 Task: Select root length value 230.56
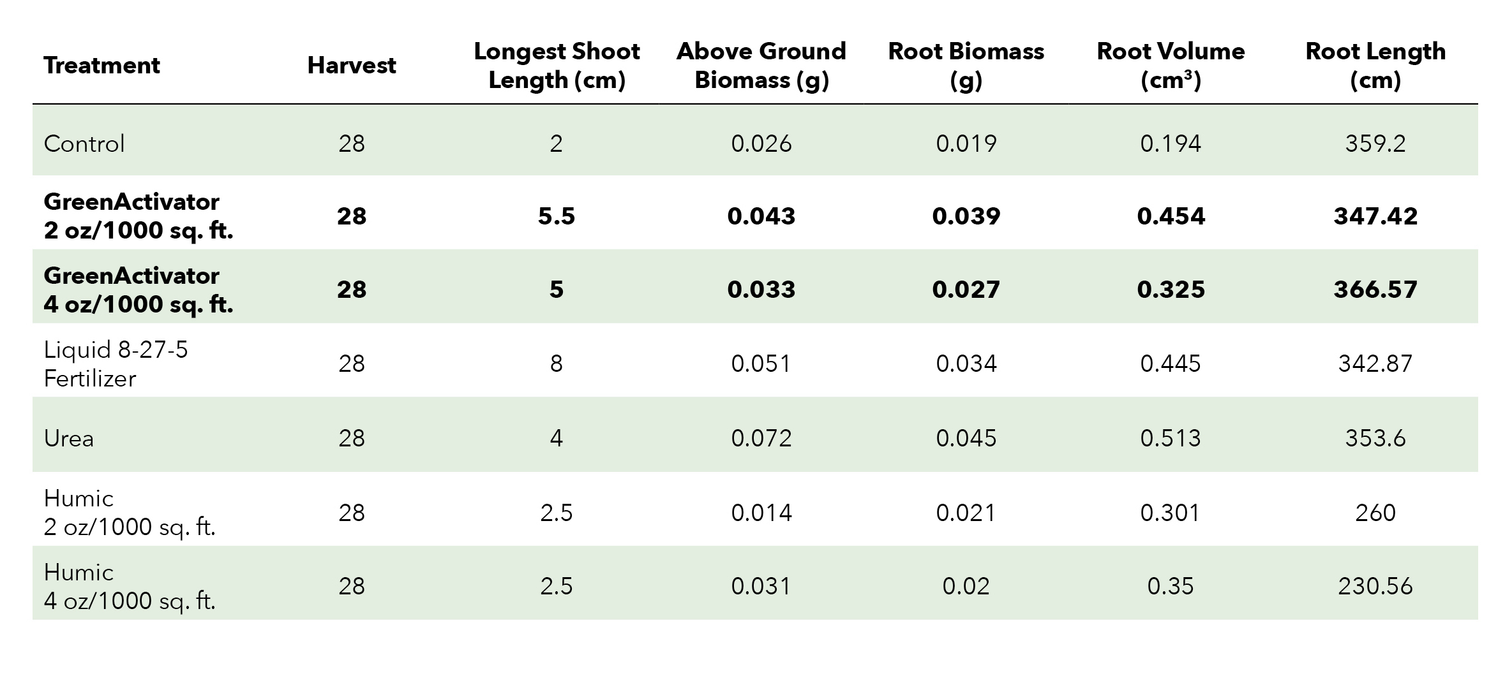tap(1375, 586)
